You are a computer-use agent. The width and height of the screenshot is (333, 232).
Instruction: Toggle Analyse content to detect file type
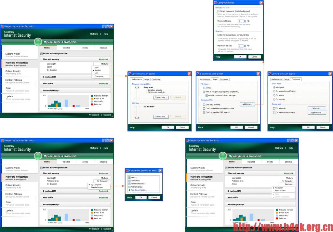click(206, 96)
